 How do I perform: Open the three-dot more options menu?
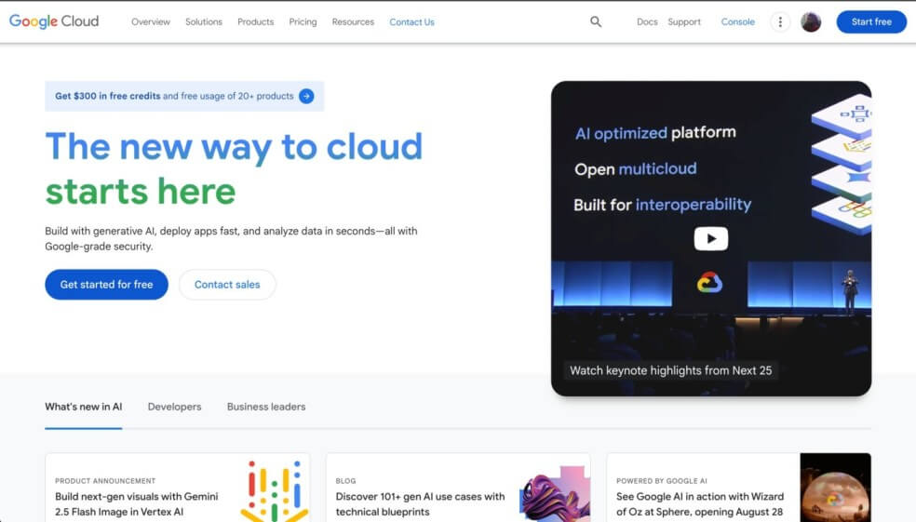(x=780, y=21)
